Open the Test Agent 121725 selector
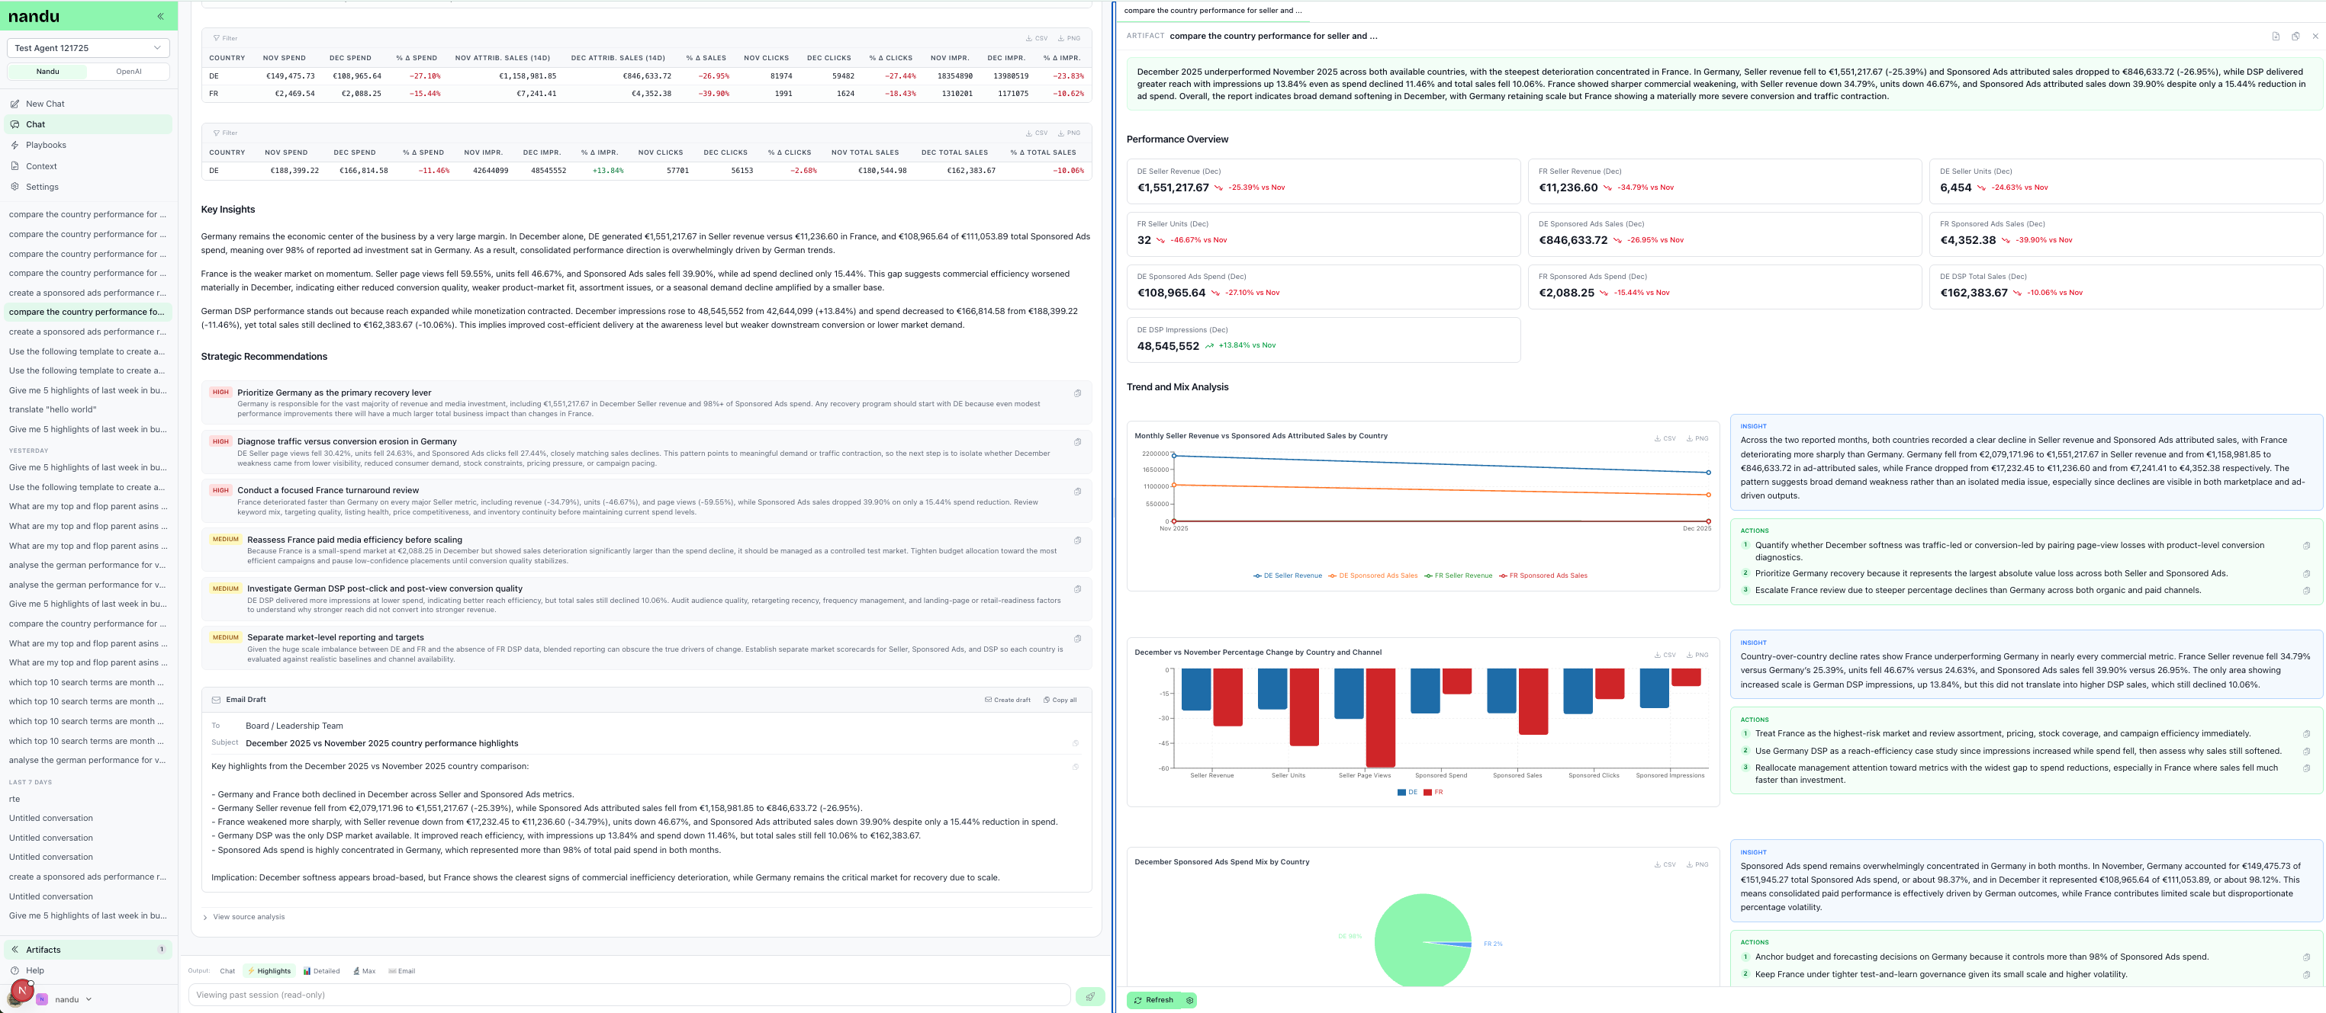 coord(88,48)
